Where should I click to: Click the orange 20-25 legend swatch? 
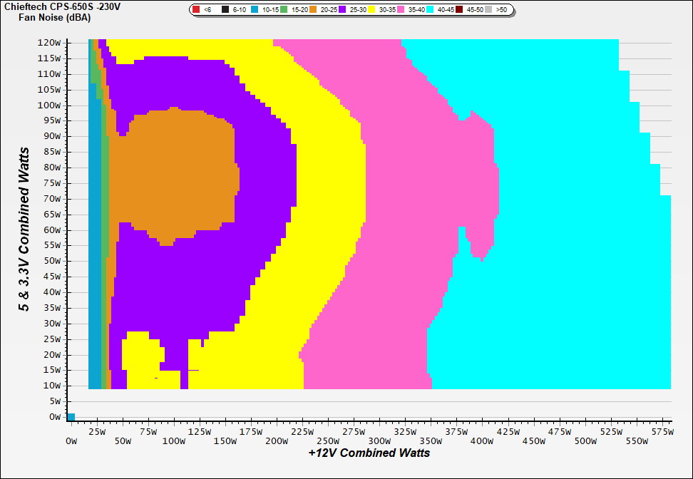coord(313,10)
